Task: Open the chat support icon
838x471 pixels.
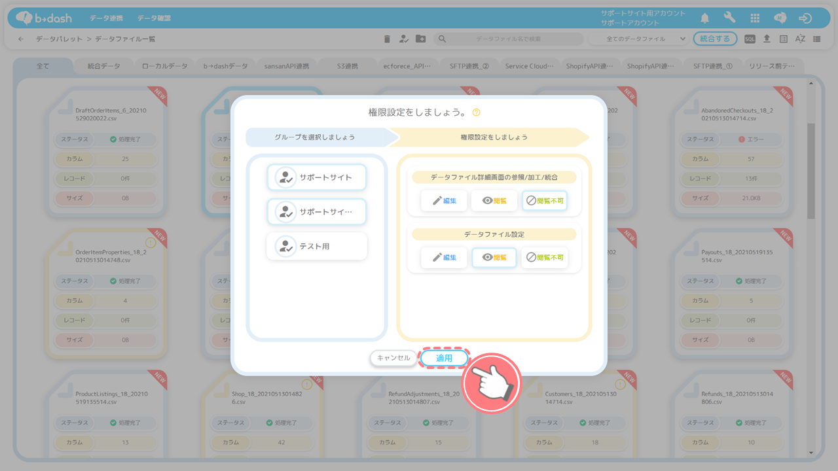Action: point(780,18)
